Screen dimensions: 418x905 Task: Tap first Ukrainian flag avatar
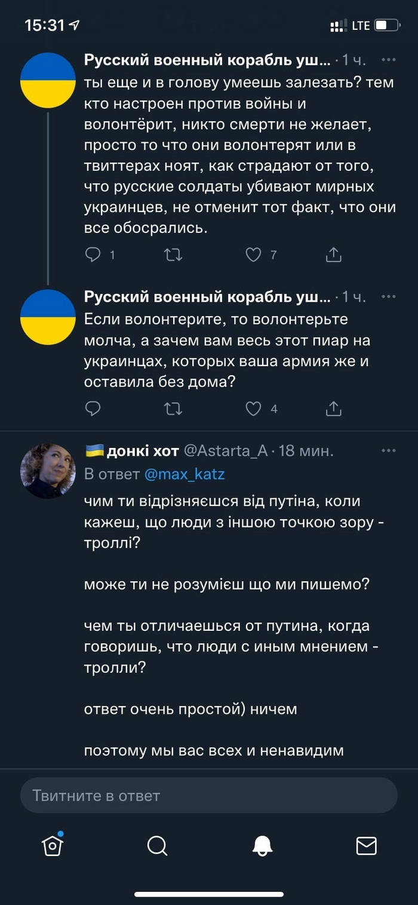48,80
